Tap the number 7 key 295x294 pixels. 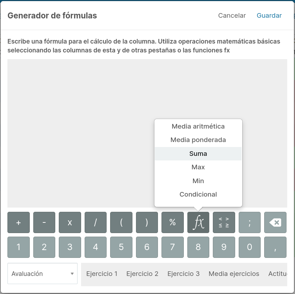pos(172,247)
